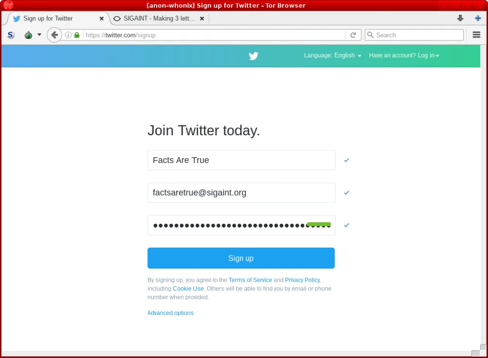Viewport: 488px width, 358px height.
Task: Open the Tor onion button
Action: coord(28,35)
